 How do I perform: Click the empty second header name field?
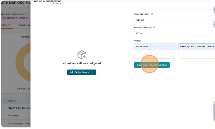click(155, 55)
